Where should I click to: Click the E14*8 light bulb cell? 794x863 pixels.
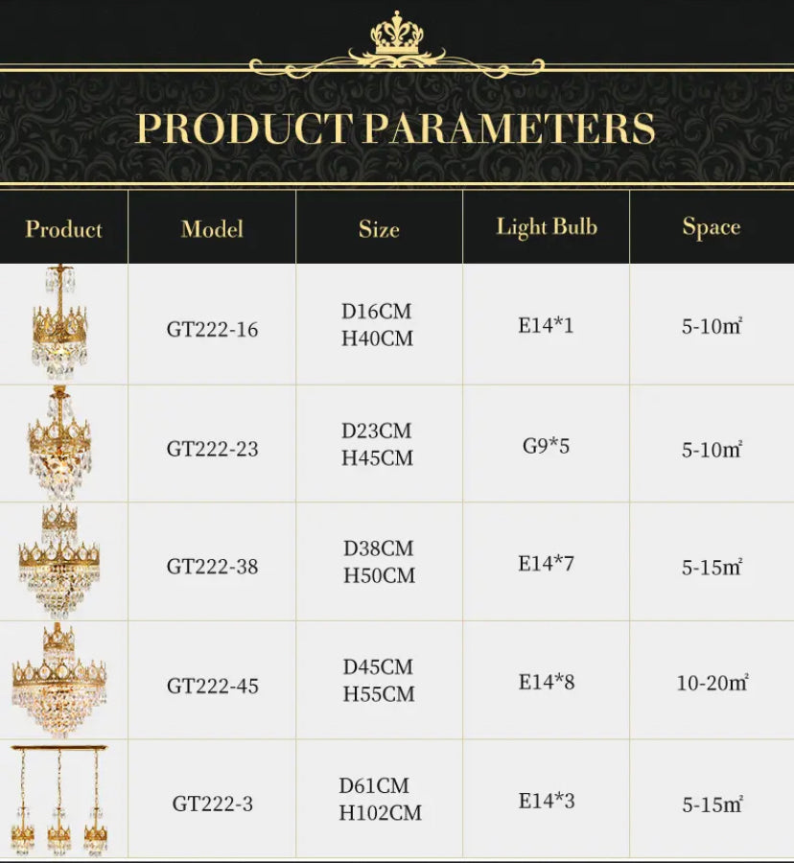click(x=547, y=682)
